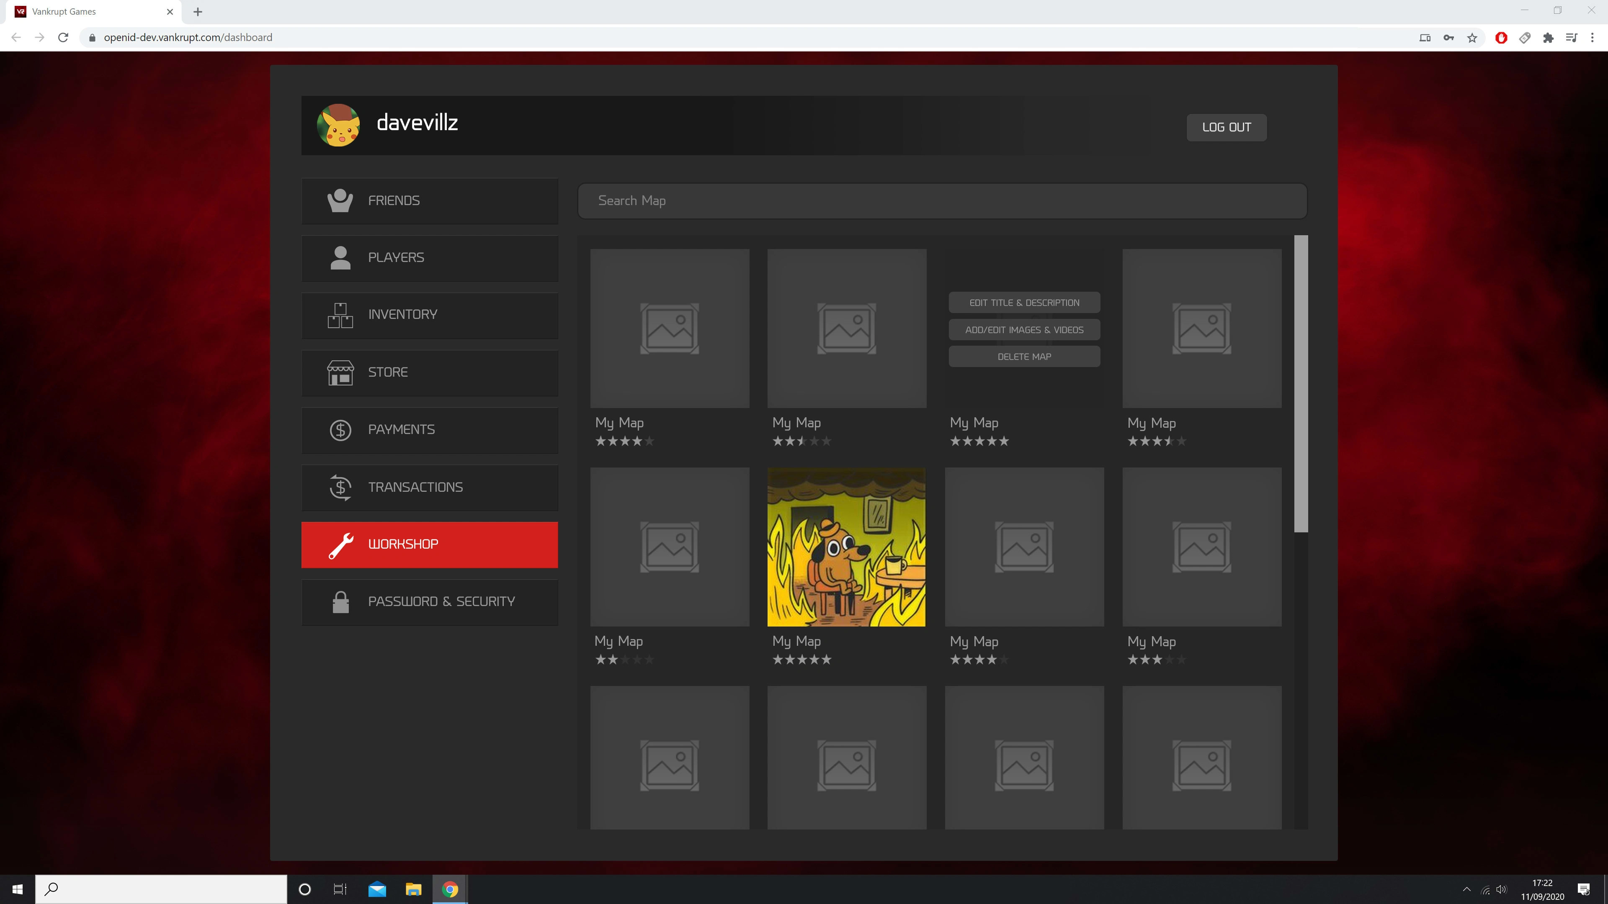
Task: Click the davevillz Pikachu avatar
Action: click(338, 126)
